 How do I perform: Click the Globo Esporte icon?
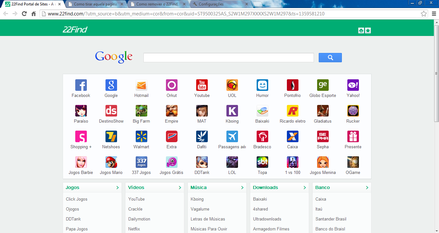pyautogui.click(x=323, y=85)
